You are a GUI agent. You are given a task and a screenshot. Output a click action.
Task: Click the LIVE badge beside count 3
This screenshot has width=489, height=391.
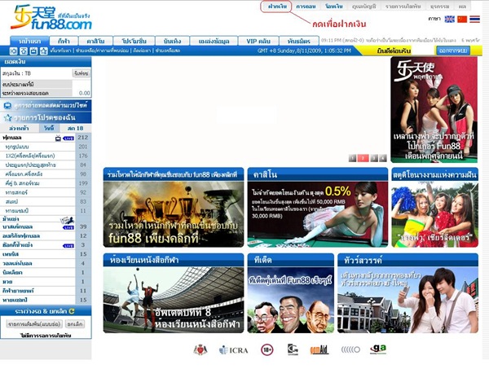[68, 246]
